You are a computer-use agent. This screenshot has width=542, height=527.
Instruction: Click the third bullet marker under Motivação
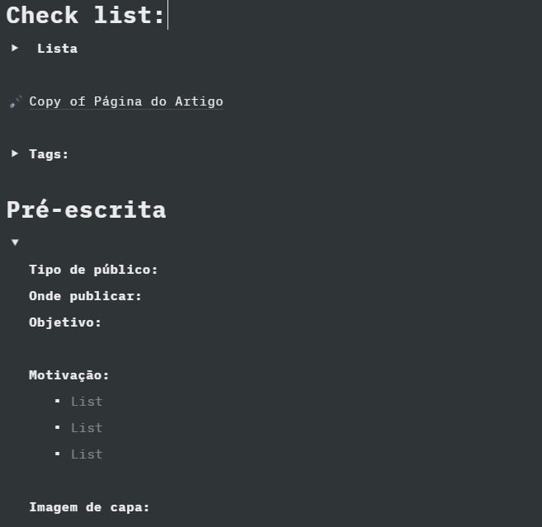pos(58,454)
